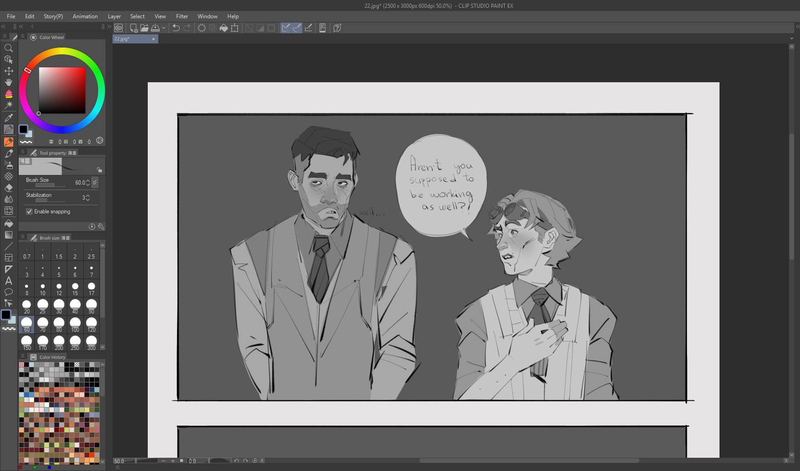This screenshot has width=800, height=471.
Task: Open the Brush Size dynamics dropdown
Action: point(95,182)
